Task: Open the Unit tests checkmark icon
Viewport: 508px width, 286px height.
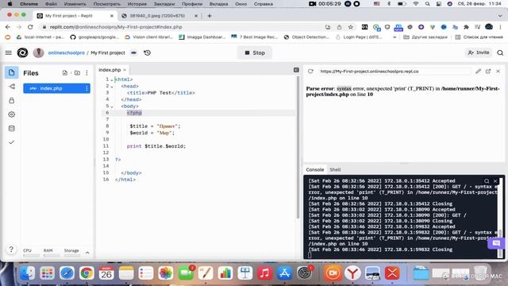Action: [x=12, y=142]
